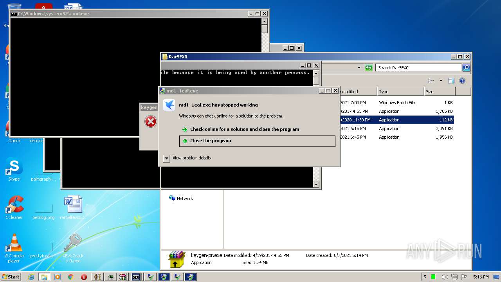This screenshot has width=501, height=282.
Task: Check online for a solution and close program
Action: click(x=245, y=129)
